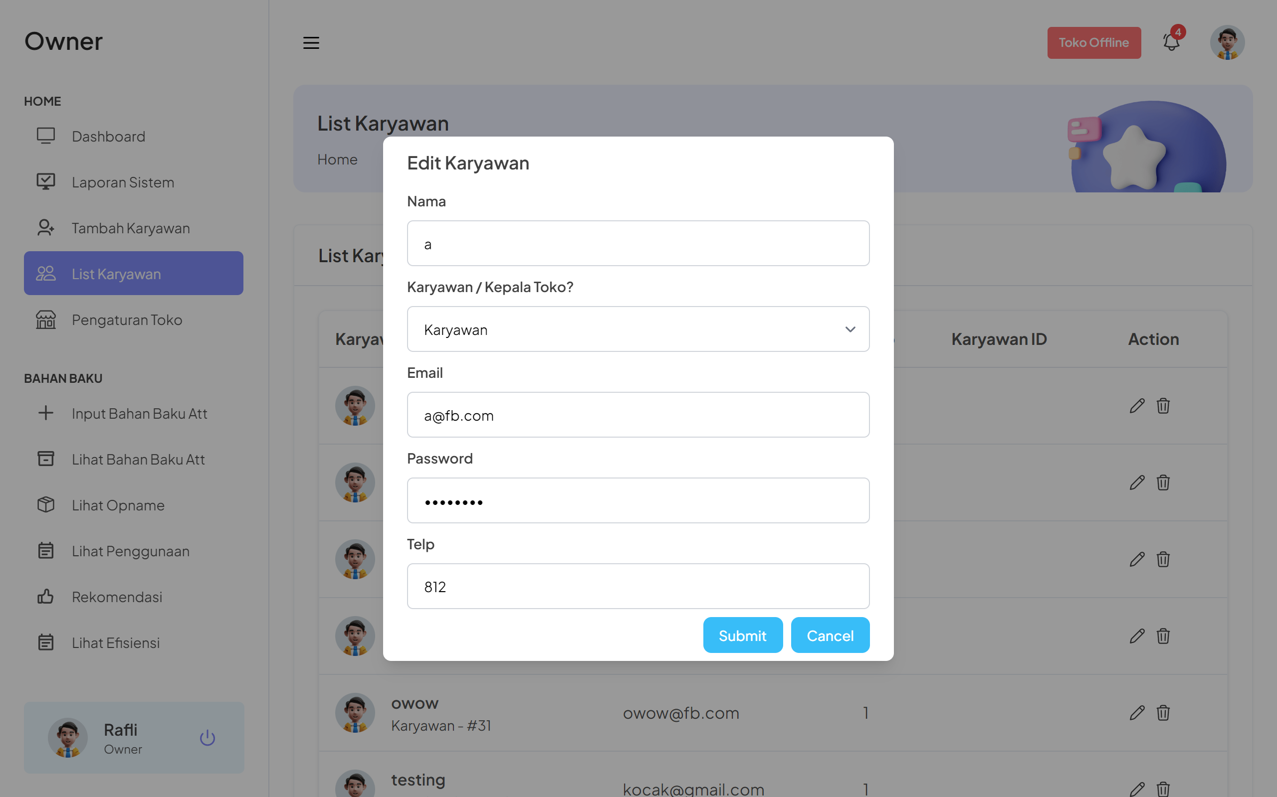Open Pengaturan Toko via its store icon

(46, 319)
